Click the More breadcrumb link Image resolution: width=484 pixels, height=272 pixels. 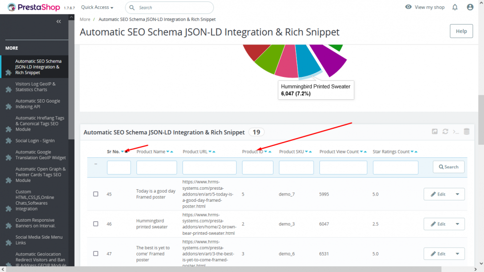[85, 19]
